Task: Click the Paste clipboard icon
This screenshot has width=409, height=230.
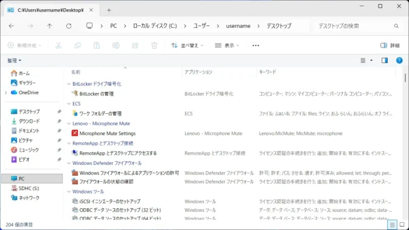Action: pyautogui.click(x=97, y=46)
